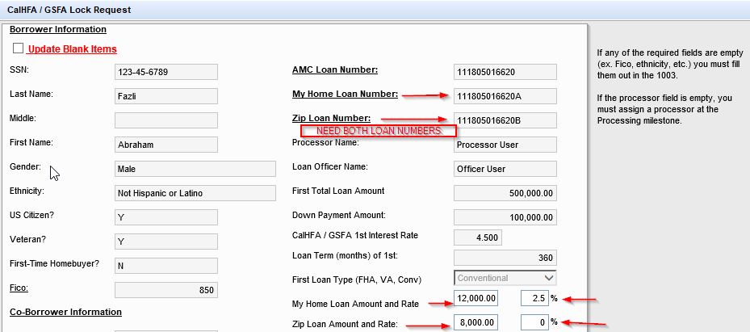Click the Zip Loan Number field
Screen dimensions: 750x332
(505, 120)
